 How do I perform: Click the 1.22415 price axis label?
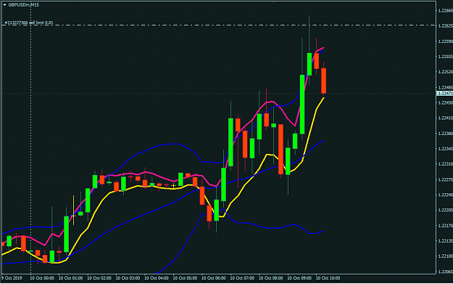445,118
